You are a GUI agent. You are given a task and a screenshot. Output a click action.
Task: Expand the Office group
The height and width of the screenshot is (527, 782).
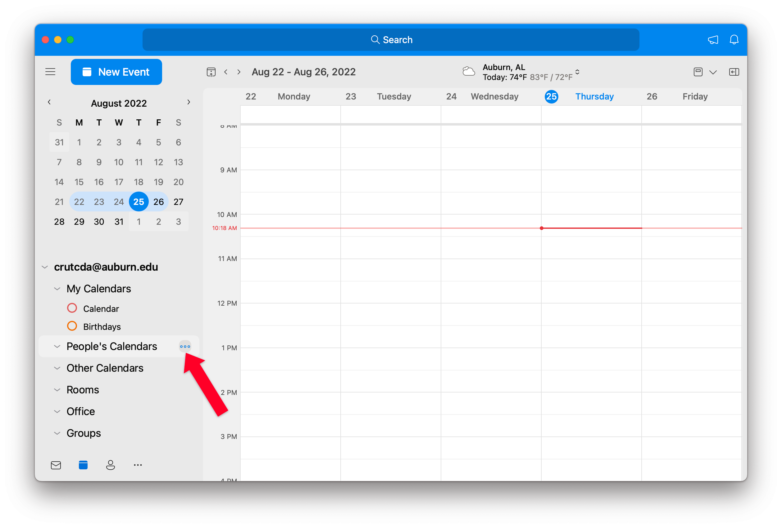click(x=57, y=411)
